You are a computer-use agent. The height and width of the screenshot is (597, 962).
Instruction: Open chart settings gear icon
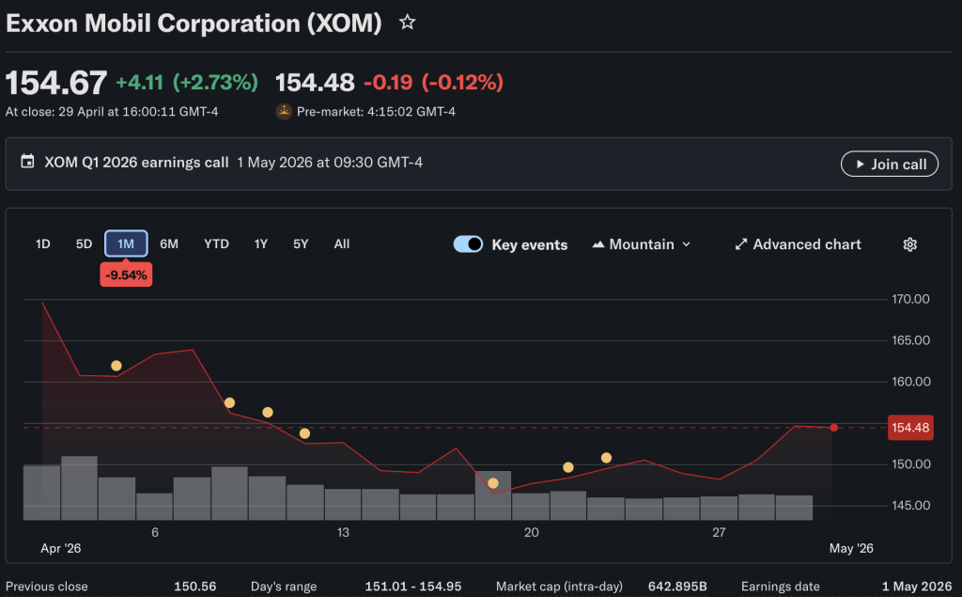click(x=909, y=244)
